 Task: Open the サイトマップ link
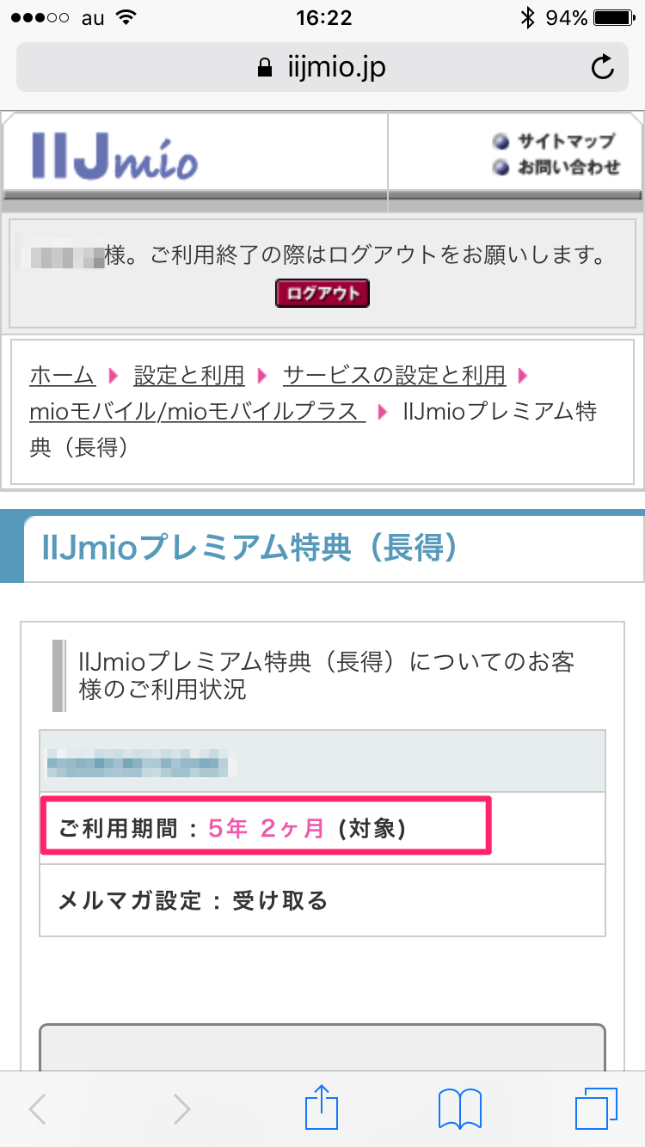coord(565,141)
